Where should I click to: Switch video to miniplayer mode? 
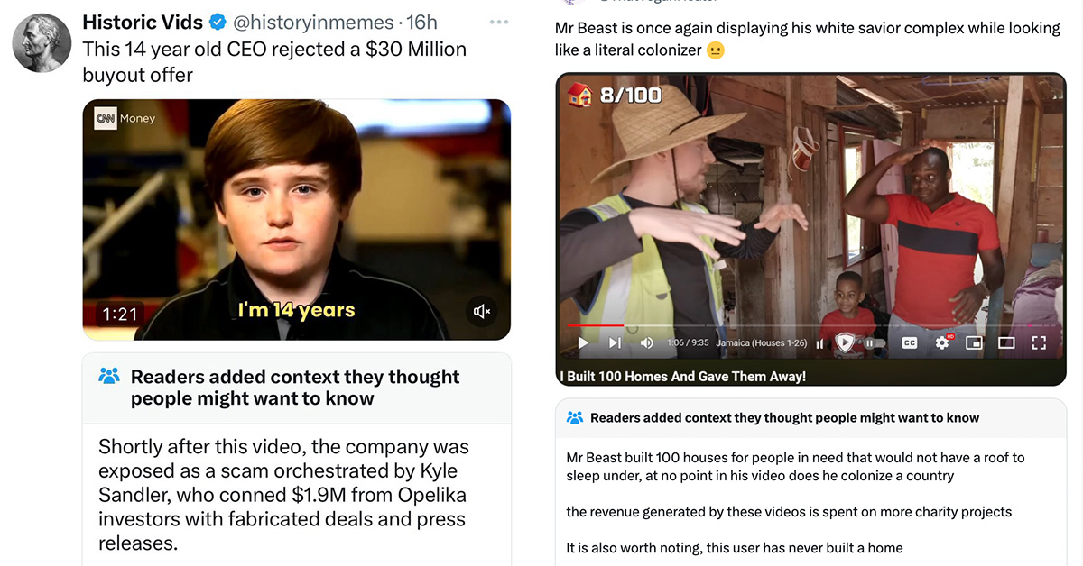coord(974,343)
